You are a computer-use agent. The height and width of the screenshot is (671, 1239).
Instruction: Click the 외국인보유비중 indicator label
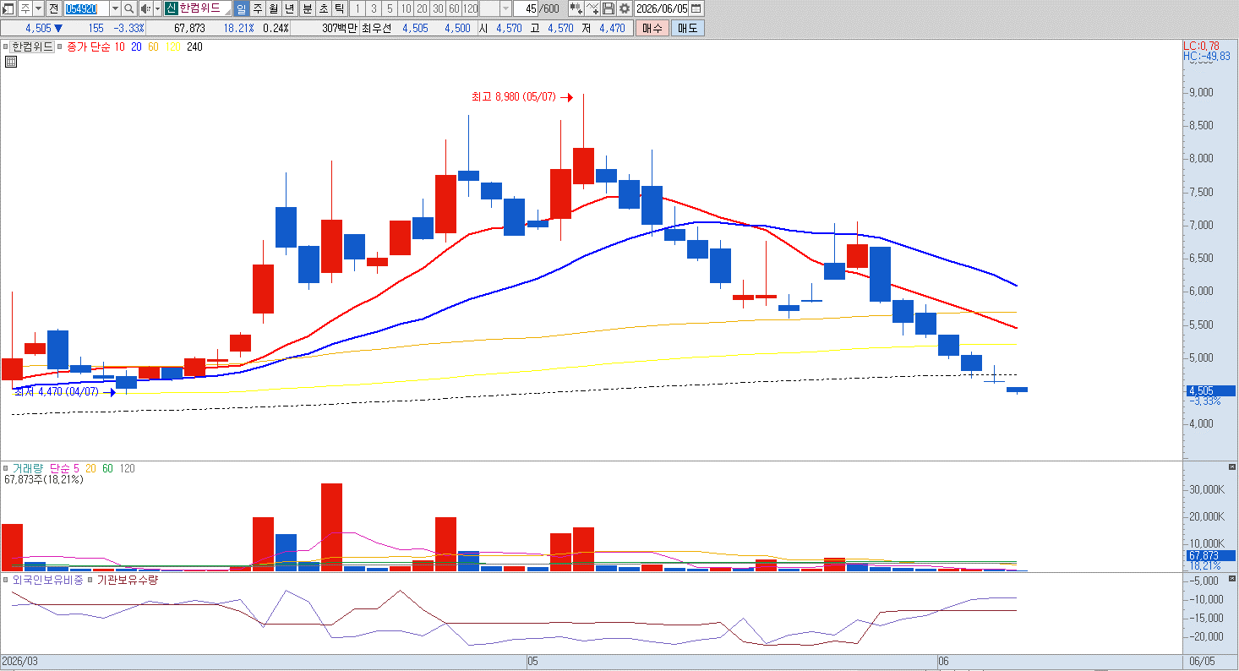coord(47,581)
